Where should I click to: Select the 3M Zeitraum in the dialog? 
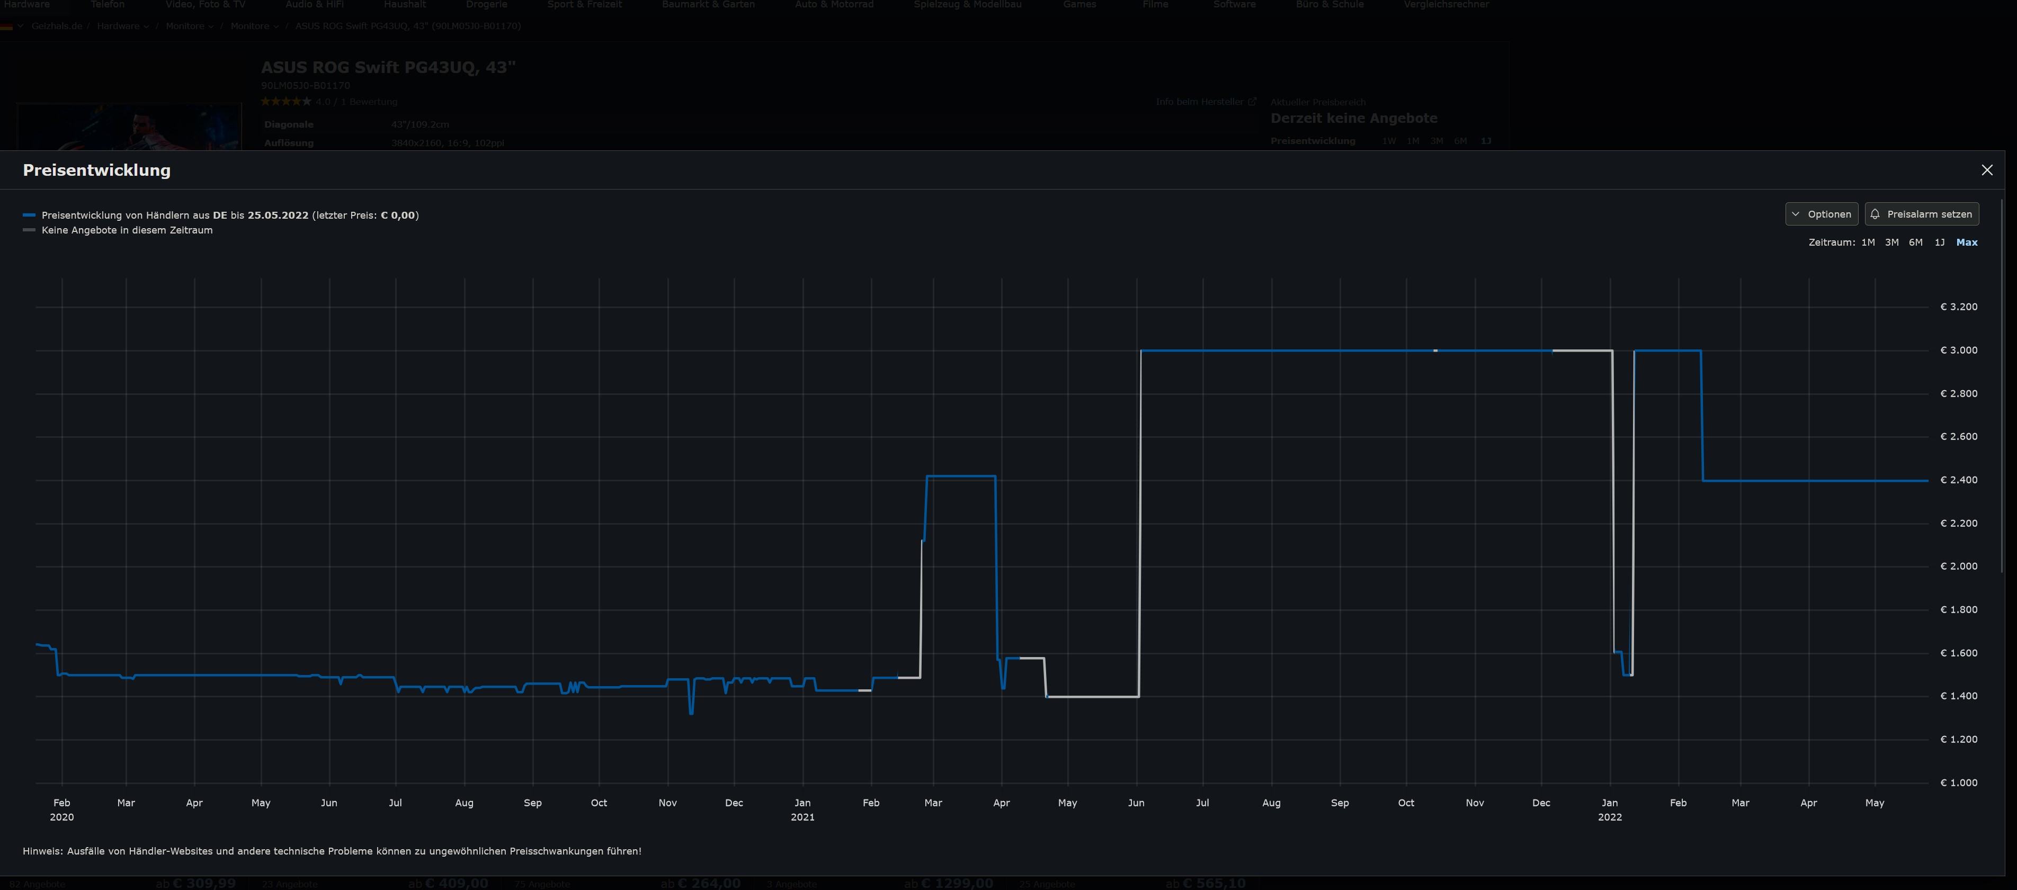(x=1891, y=242)
